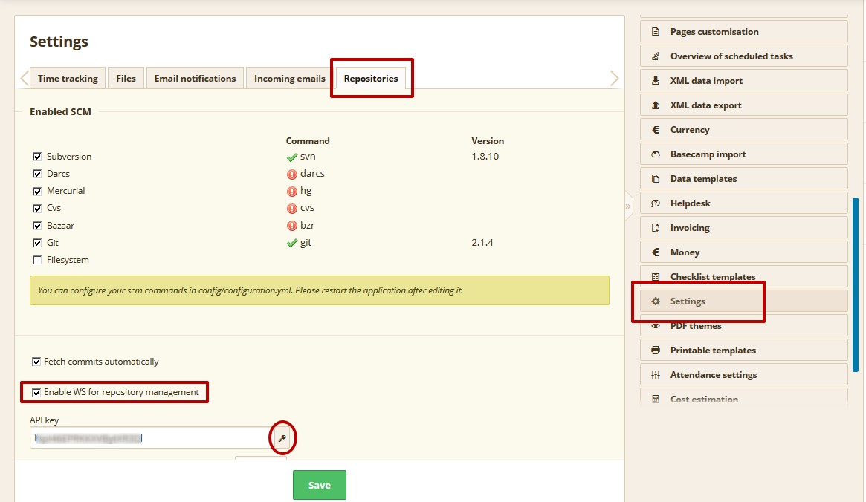Enable the Filesystem SCM checkbox
Screen dimensions: 866x502
coord(36,259)
